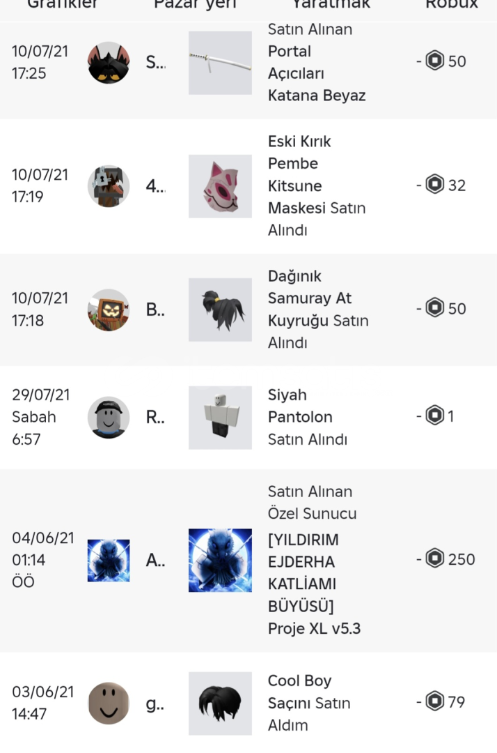Click the Robux icon beside 32
The image size is (497, 753).
[x=435, y=185]
